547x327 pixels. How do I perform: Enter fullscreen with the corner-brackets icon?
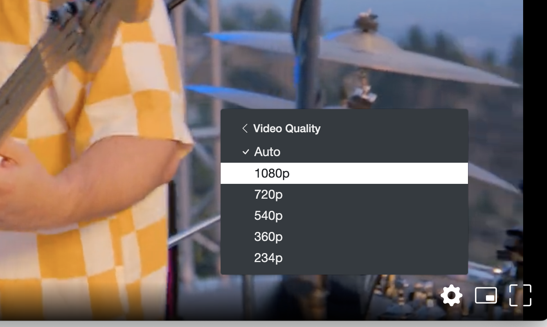point(520,295)
